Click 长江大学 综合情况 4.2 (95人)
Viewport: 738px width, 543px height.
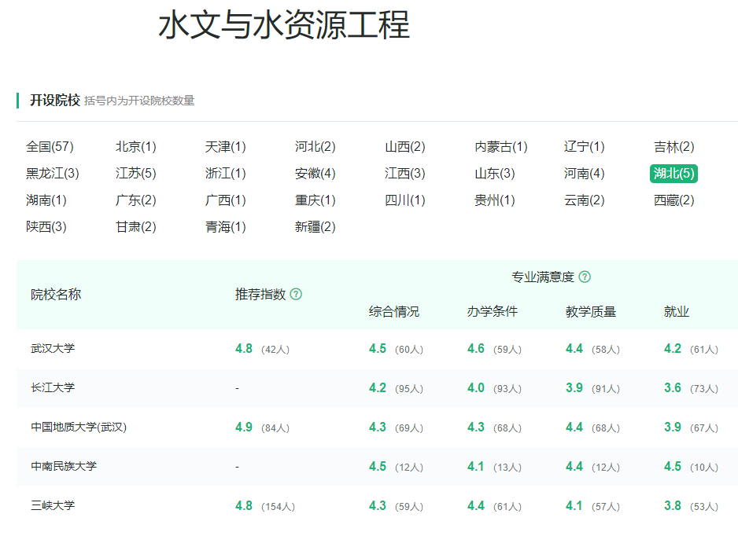click(x=396, y=388)
